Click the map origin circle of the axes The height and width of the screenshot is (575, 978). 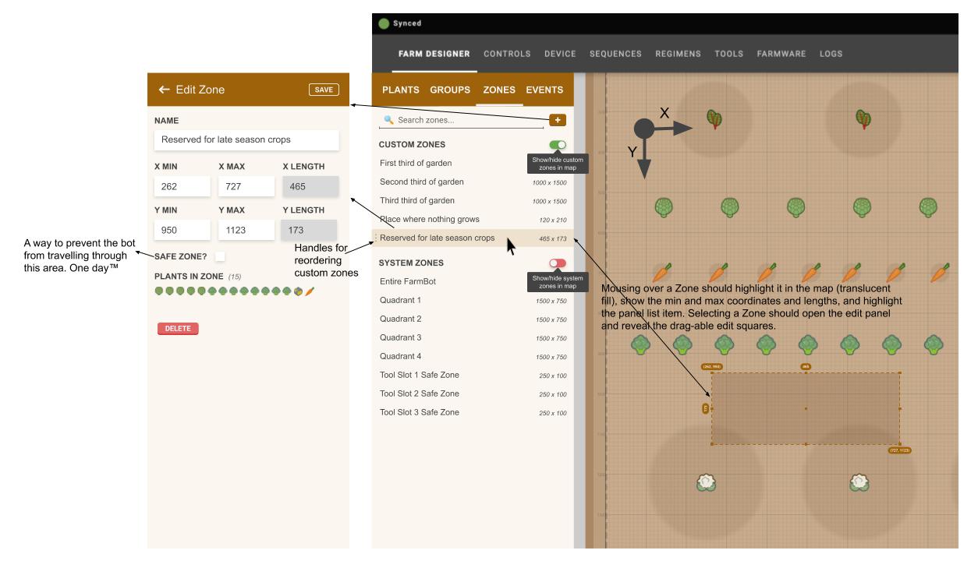(643, 129)
